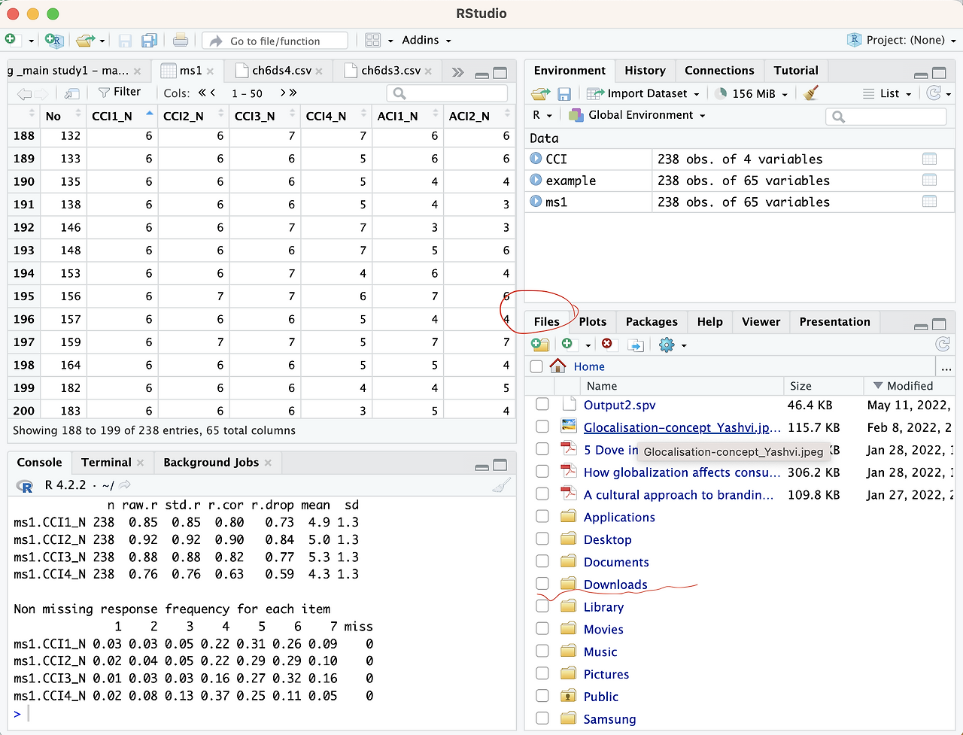Open the Samsung folder link
This screenshot has width=963, height=735.
(x=609, y=719)
